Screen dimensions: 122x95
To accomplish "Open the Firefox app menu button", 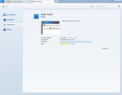I will [x=2, y=1].
